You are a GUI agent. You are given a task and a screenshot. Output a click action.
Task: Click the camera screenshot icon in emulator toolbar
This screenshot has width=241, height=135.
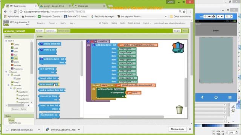[x=214, y=16]
